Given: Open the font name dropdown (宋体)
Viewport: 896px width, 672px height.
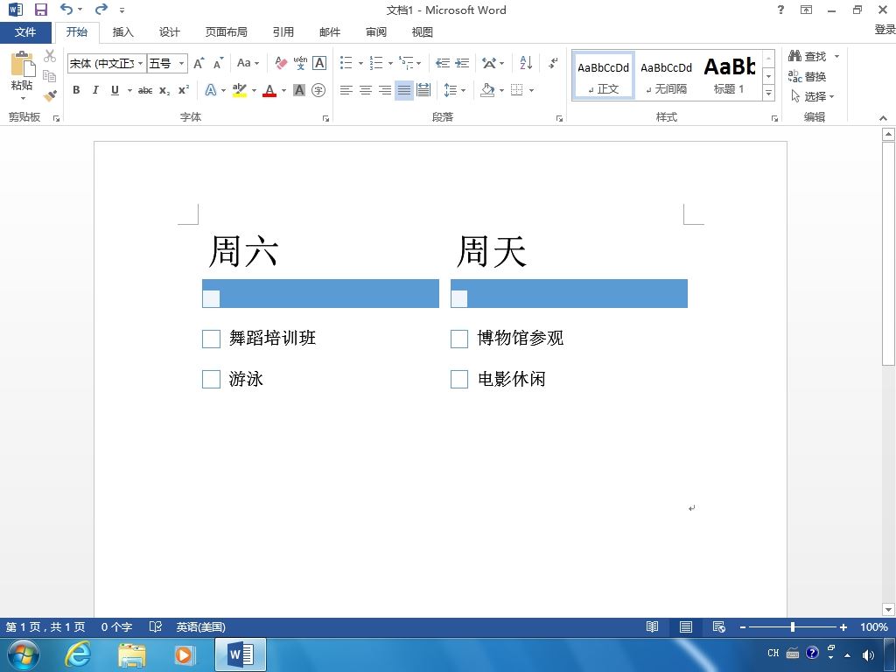Looking at the screenshot, I should (141, 63).
